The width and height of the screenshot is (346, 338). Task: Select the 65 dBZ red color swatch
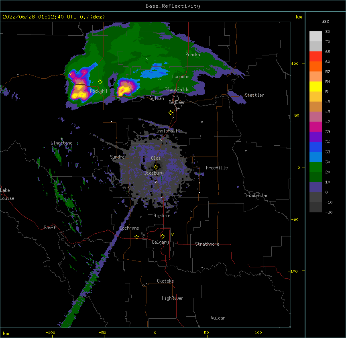(315, 57)
